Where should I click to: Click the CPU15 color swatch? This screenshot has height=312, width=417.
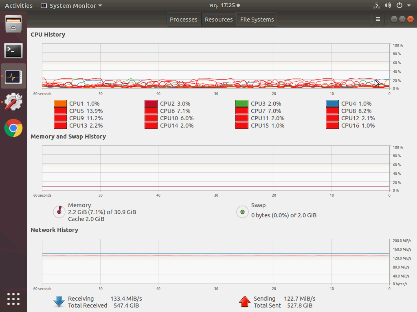242,126
